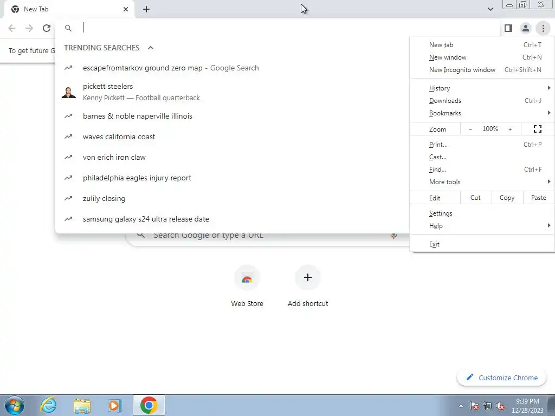Choose New tab from Chrome menu
The image size is (555, 416).
click(482, 45)
